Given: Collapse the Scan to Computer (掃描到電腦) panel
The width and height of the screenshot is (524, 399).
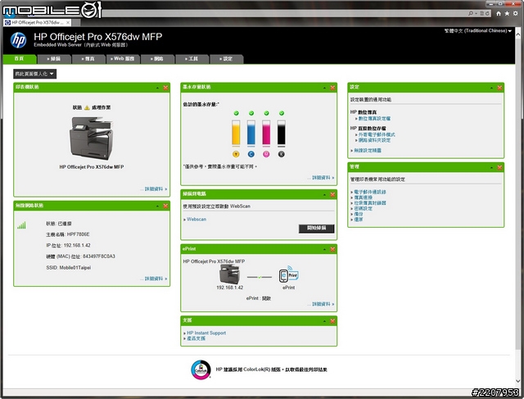Looking at the screenshot, I should tap(324, 195).
